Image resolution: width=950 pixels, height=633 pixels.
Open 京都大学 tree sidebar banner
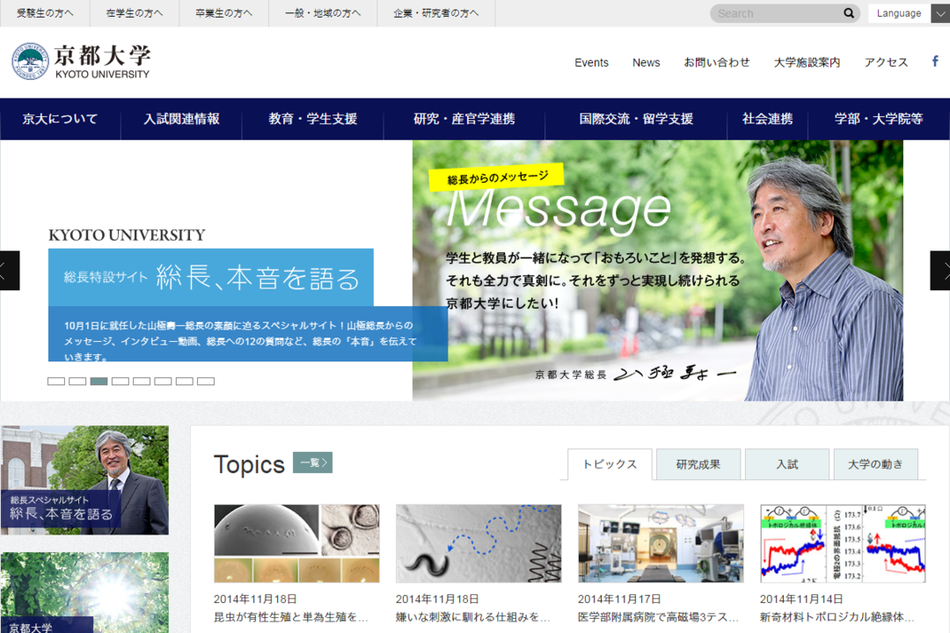click(84, 593)
